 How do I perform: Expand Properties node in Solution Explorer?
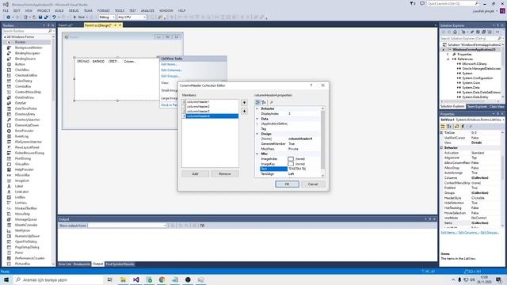coord(448,55)
